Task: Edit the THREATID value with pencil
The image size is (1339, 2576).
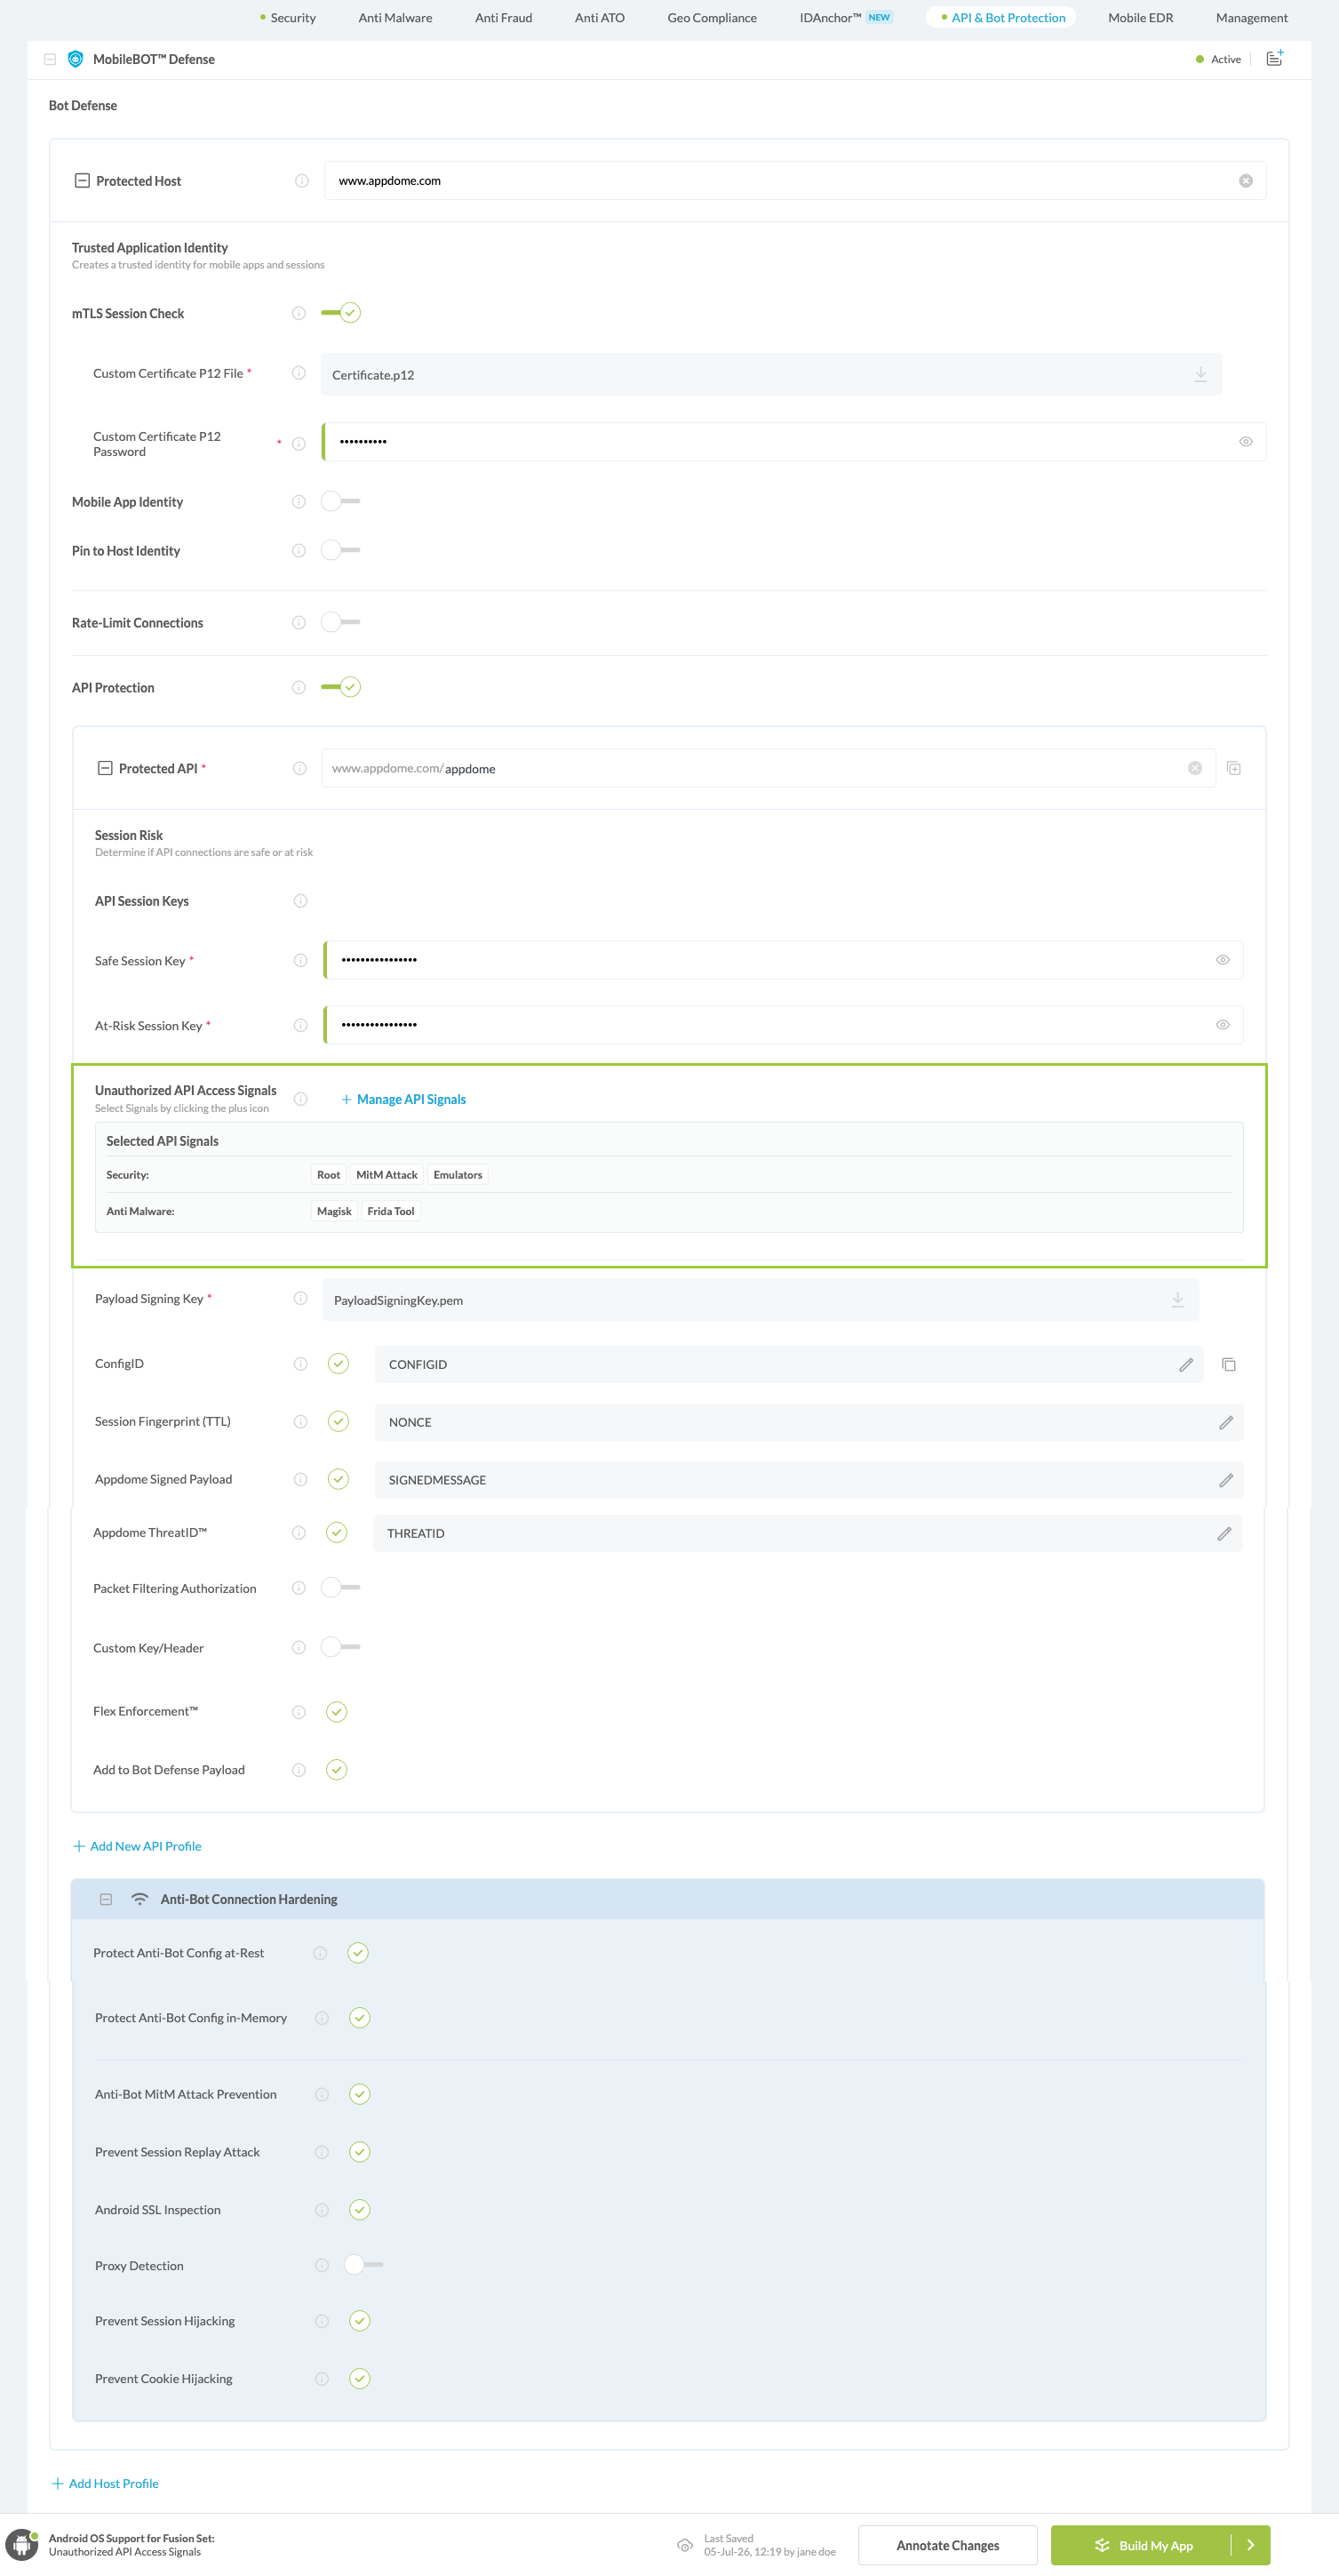Action: click(x=1223, y=1534)
